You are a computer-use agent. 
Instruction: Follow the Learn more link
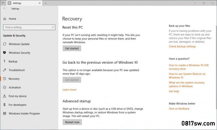[x=69, y=90]
